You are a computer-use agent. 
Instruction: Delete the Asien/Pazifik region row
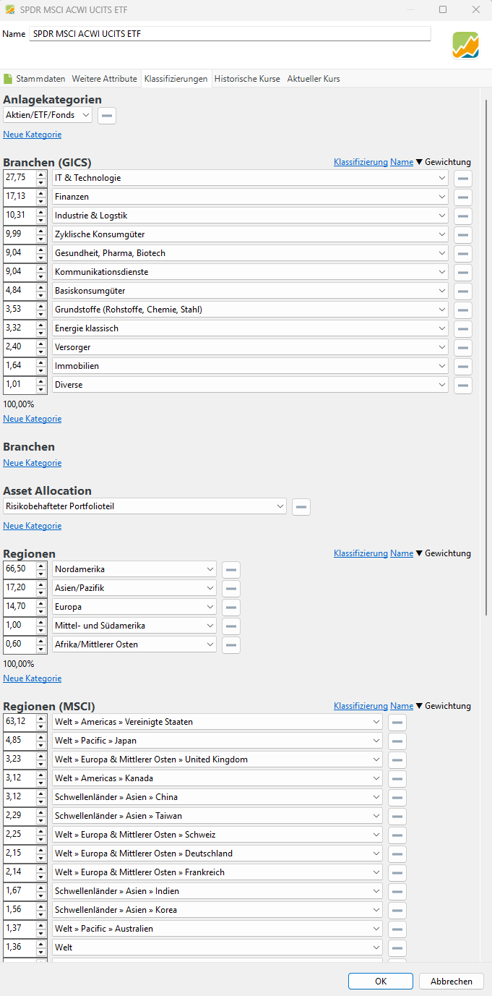click(231, 588)
